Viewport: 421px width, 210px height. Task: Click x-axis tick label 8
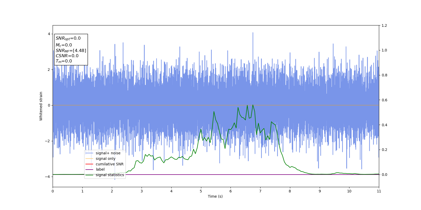pos(290,191)
